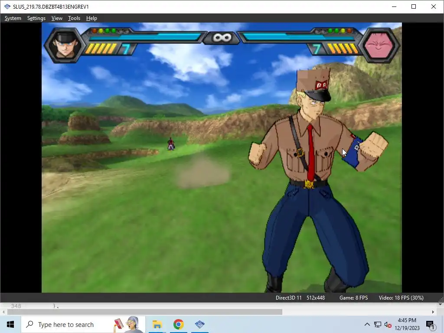Open the Windows Start menu
Screen dimensions: 444x333
(x=10, y=324)
